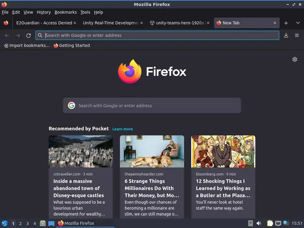The image size is (304, 228).
Task: Open 'Inside a massive abandoned town' article
Action: tap(79, 188)
